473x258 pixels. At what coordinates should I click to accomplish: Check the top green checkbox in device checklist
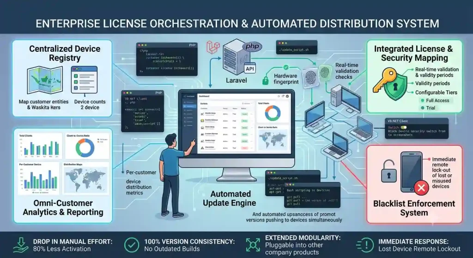(x=76, y=76)
